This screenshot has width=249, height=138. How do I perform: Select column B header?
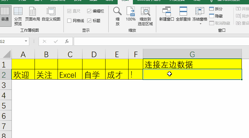click(x=46, y=54)
